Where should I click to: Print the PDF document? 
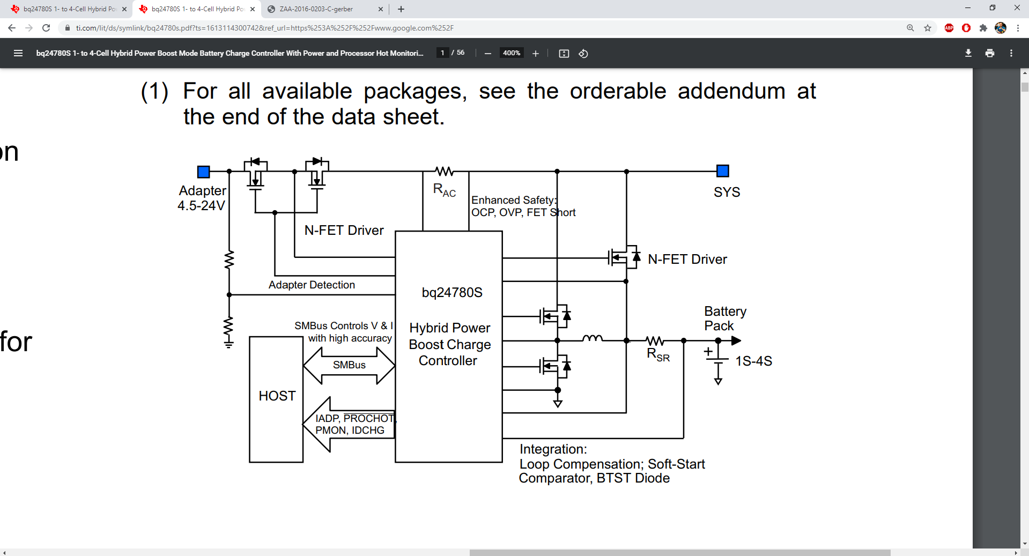(x=990, y=53)
